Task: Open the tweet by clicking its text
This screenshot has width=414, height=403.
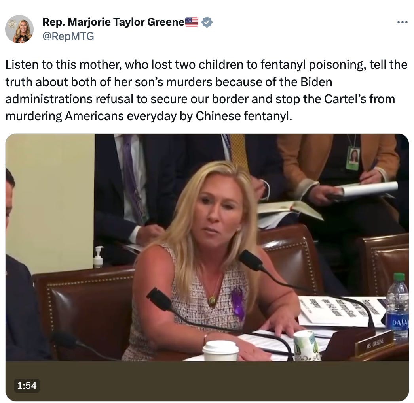Action: click(206, 90)
